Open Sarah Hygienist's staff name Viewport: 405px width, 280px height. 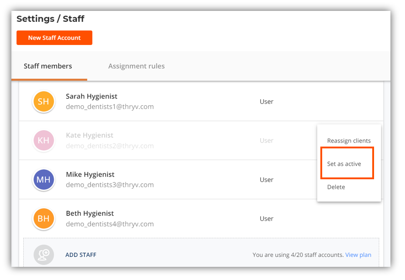pos(91,96)
